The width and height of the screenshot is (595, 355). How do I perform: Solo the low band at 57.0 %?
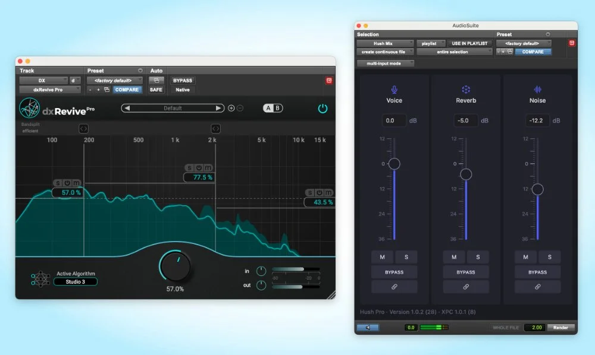pyautogui.click(x=58, y=183)
